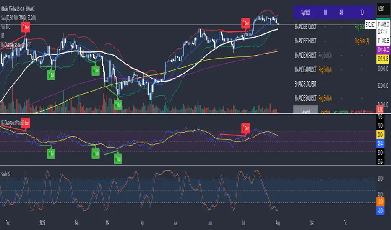Click Reg Bull (A) in ADAUSDT row
Image resolution: width=391 pixels, height=230 pixels.
[x=325, y=69]
